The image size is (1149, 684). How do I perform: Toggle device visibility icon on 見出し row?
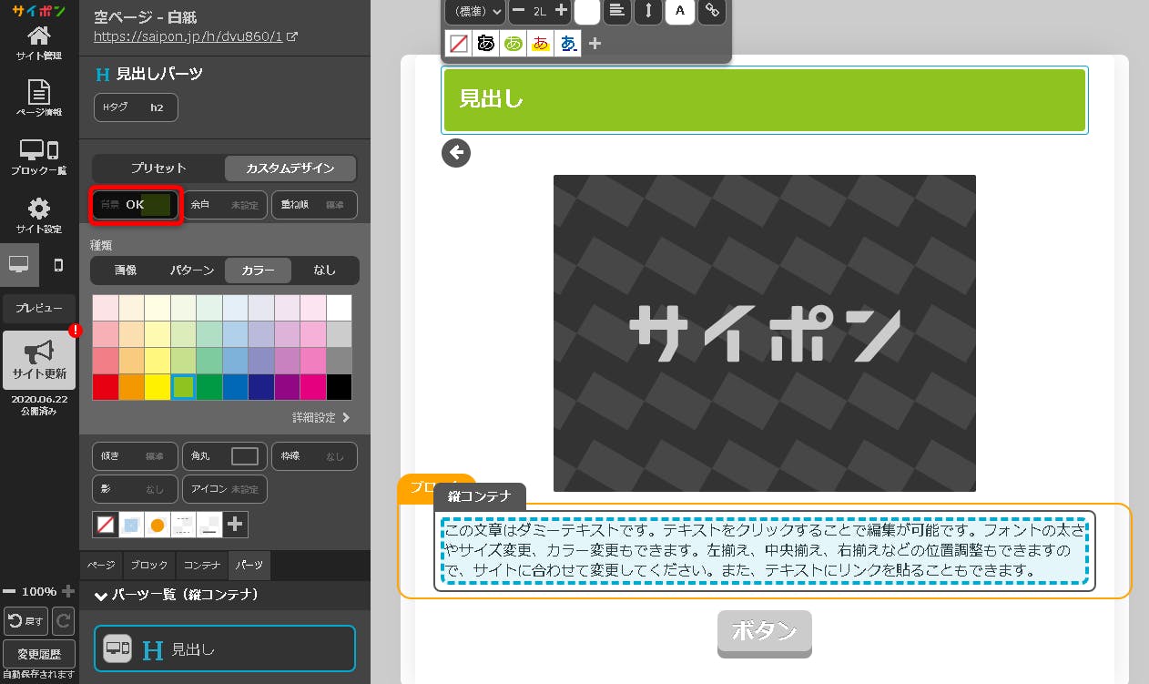(117, 648)
